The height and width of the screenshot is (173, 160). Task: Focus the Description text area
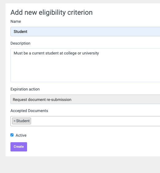[85, 65]
